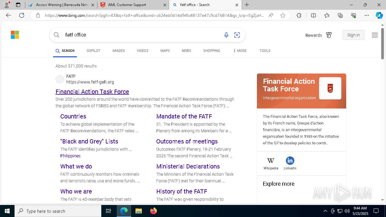Screen dimensions: 386x217
Task: Open the Collections icon
Action: (x=340, y=15)
